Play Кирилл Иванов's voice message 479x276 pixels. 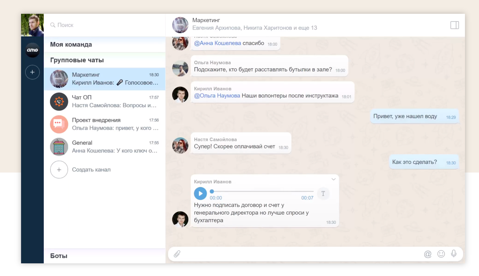[200, 193]
